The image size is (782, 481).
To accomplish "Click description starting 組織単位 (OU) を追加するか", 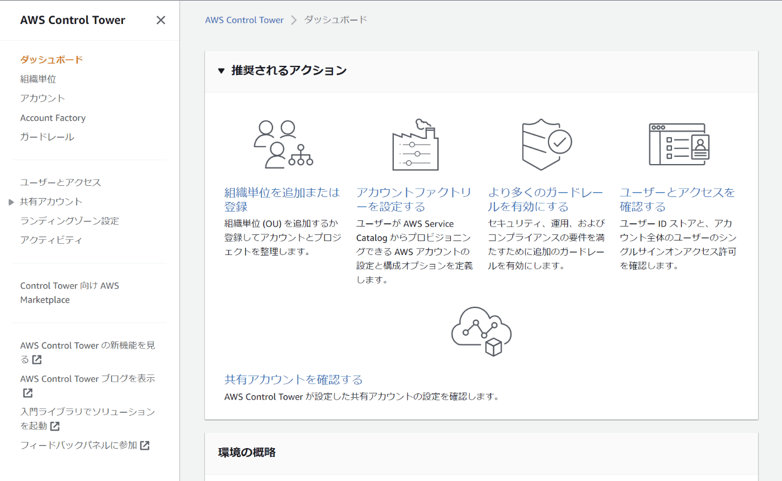I will coord(282,237).
